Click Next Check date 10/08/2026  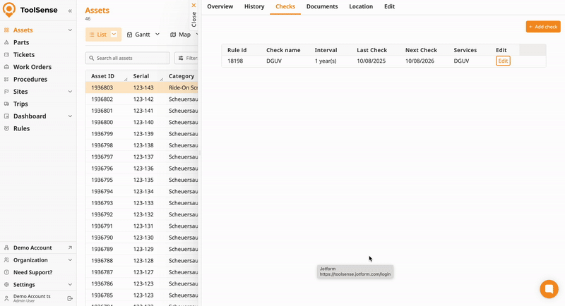[x=420, y=61]
